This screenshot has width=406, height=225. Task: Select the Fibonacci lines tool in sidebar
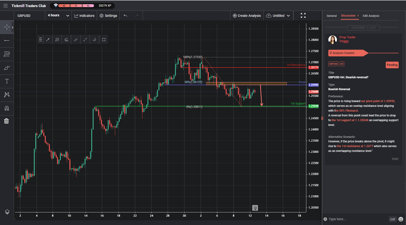7,54
